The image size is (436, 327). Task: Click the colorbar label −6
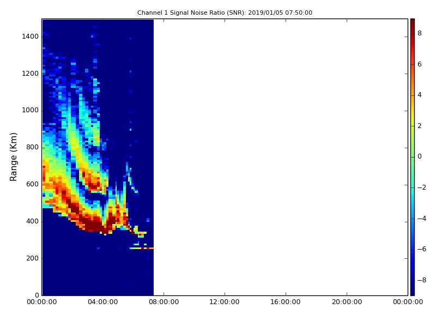tap(421, 249)
